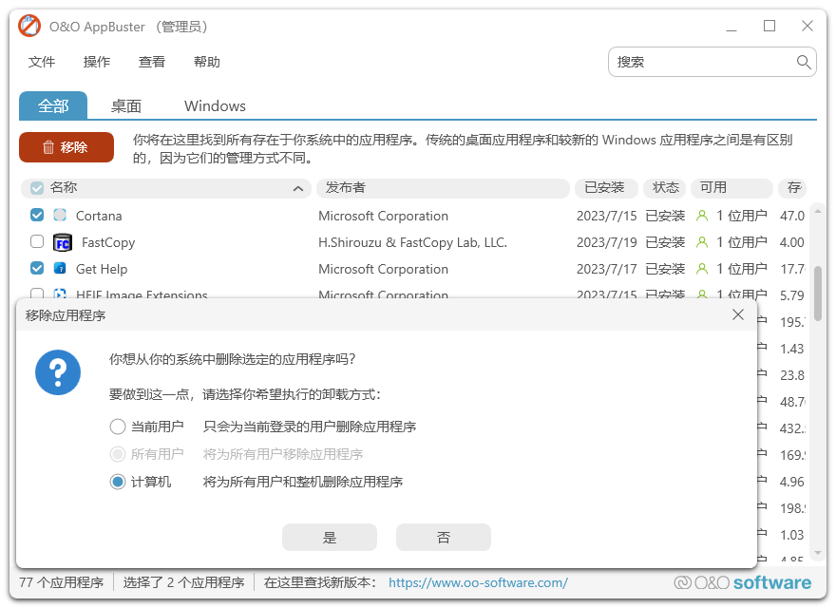Check the FastCopy checkbox
The height and width of the screenshot is (608, 836).
point(37,241)
